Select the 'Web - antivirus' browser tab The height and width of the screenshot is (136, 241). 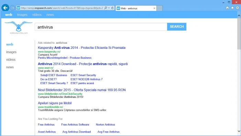136,8
